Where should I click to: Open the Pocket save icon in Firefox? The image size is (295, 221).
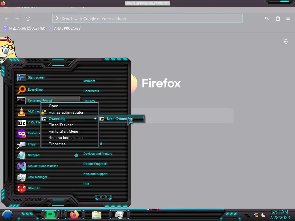(267, 18)
